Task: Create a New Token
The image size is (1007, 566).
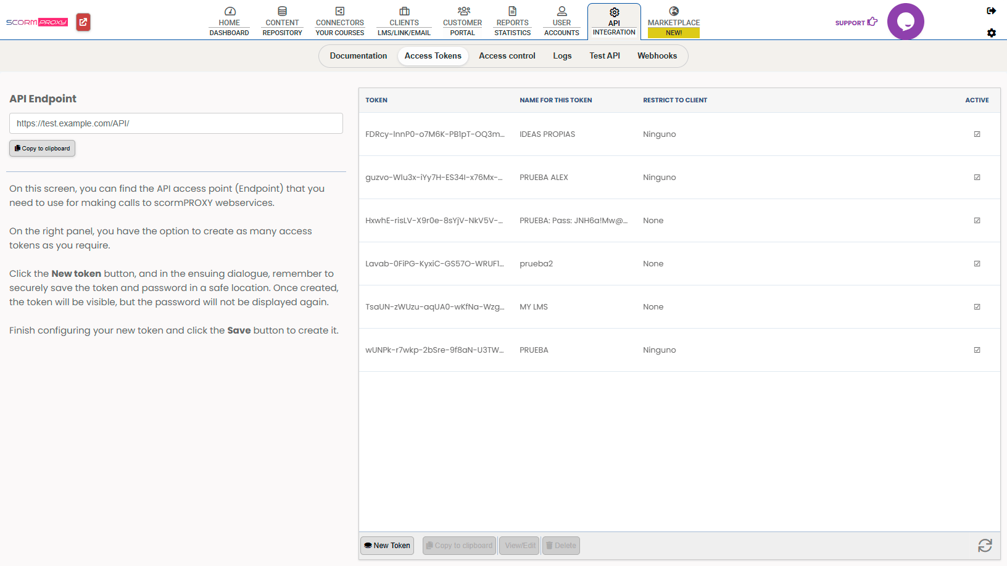Action: point(387,546)
